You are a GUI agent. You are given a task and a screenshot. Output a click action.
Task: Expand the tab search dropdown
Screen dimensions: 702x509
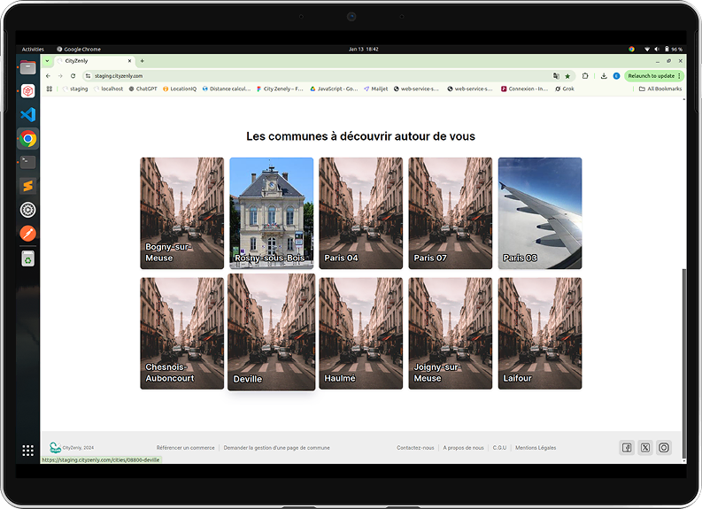[47, 61]
